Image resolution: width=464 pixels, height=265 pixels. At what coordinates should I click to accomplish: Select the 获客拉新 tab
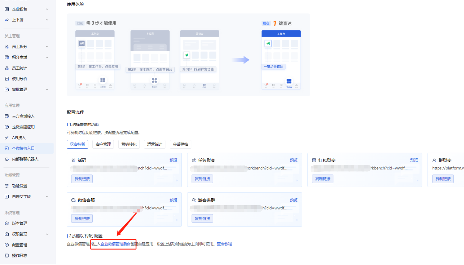(78, 144)
